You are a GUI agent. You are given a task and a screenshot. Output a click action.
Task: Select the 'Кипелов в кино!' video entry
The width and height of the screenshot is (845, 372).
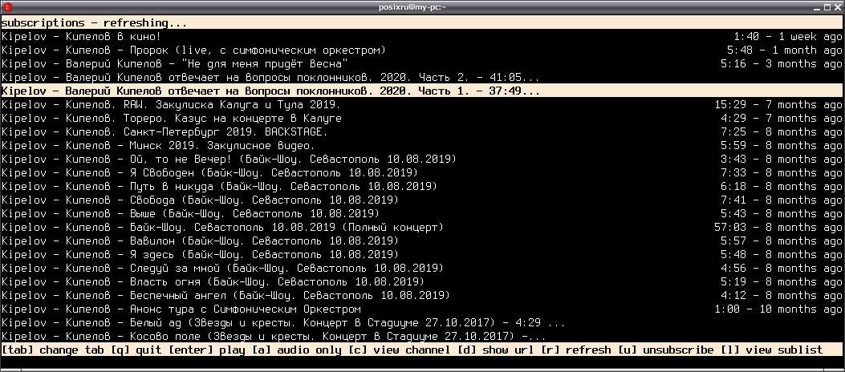click(x=422, y=37)
